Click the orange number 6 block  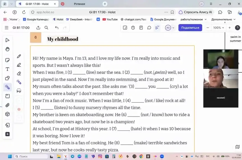(x=36, y=37)
